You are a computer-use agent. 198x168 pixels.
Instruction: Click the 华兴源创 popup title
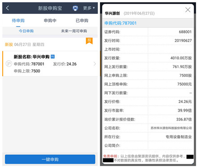point(112,13)
